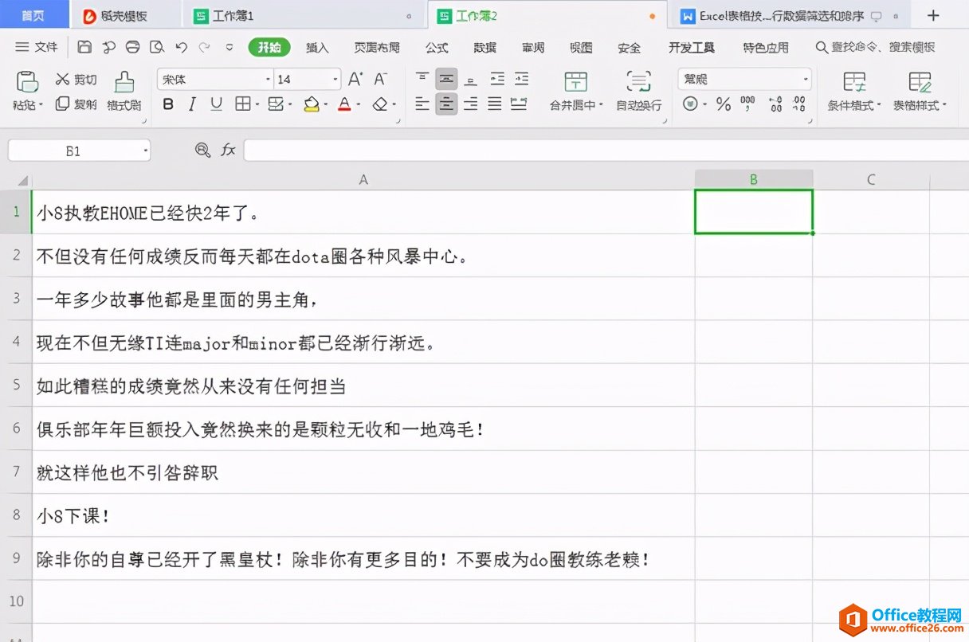Click the Paste clipboard icon

click(x=27, y=81)
